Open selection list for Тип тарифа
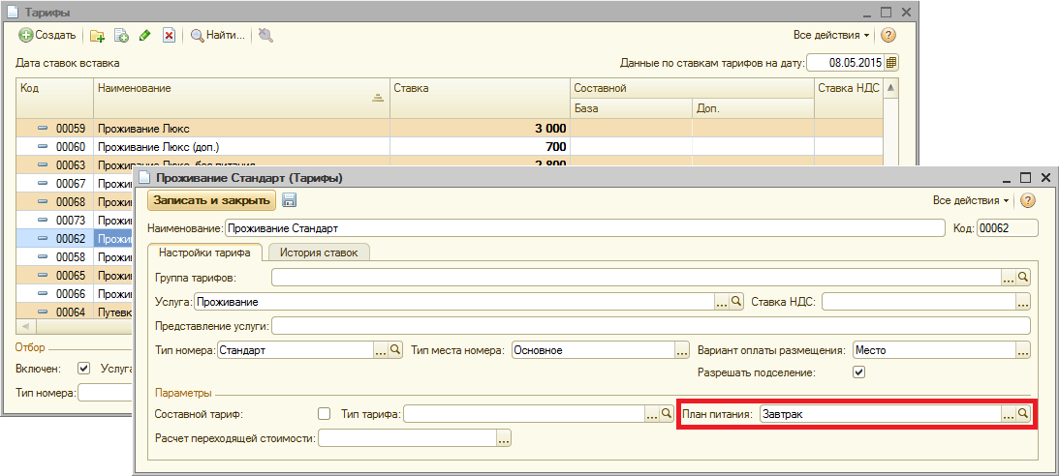Screen dimensions: 1059x476 tap(651, 414)
